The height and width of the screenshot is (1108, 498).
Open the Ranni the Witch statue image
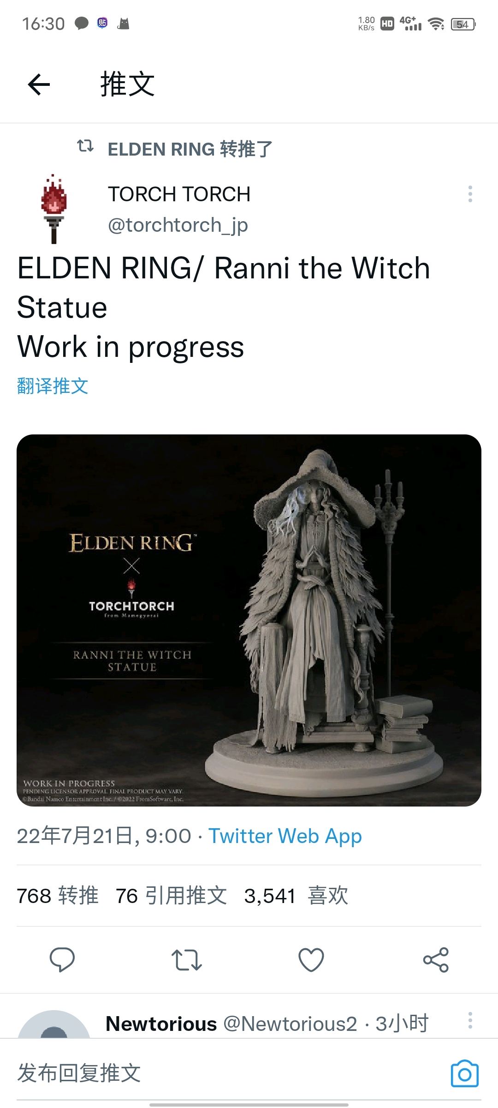pos(249,620)
